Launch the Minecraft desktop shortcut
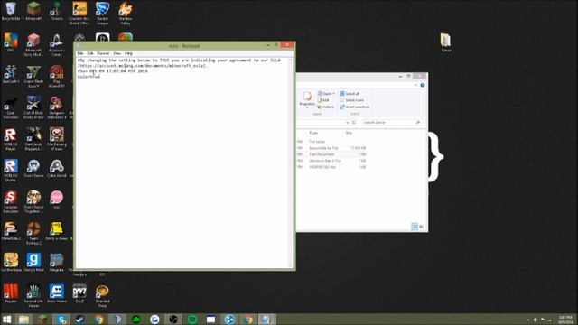Screen dimensions: 578x325 point(33,11)
